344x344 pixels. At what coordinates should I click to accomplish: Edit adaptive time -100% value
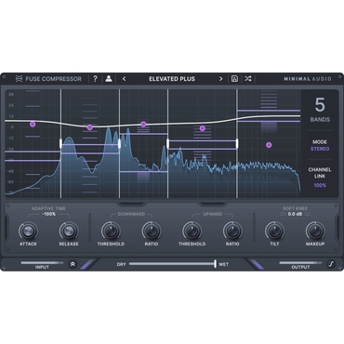(48, 214)
